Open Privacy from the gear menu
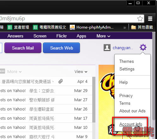Image resolution: width=157 pixels, height=139 pixels. click(126, 96)
